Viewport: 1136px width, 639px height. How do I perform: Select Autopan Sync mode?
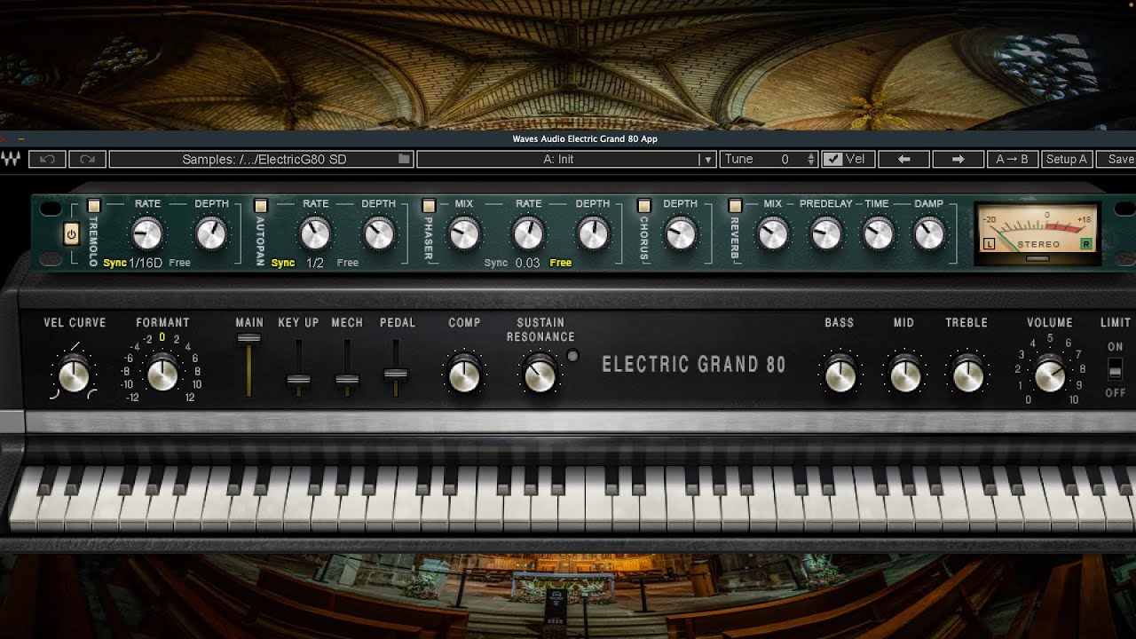click(x=283, y=263)
